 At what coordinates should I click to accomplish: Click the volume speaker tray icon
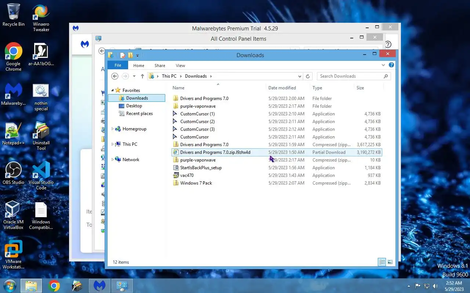[435, 286]
